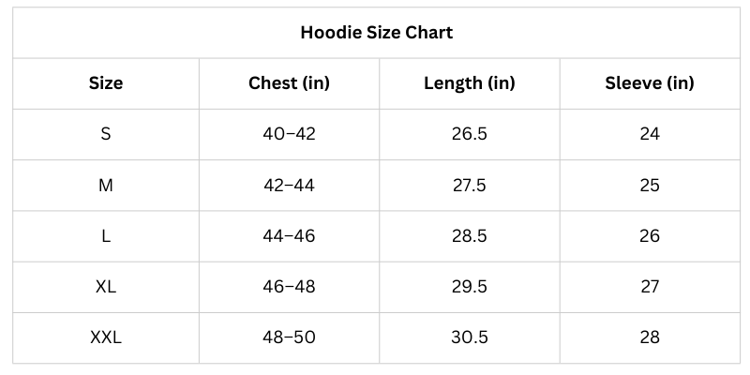Click the 48–50 chest cell
The width and height of the screenshot is (750, 375).
click(x=289, y=337)
